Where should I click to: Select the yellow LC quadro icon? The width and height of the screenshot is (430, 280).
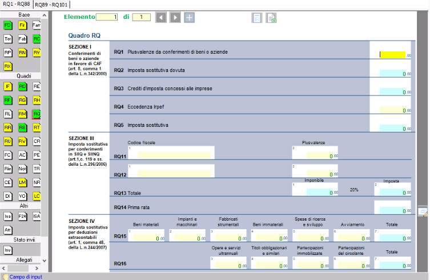[37, 196]
